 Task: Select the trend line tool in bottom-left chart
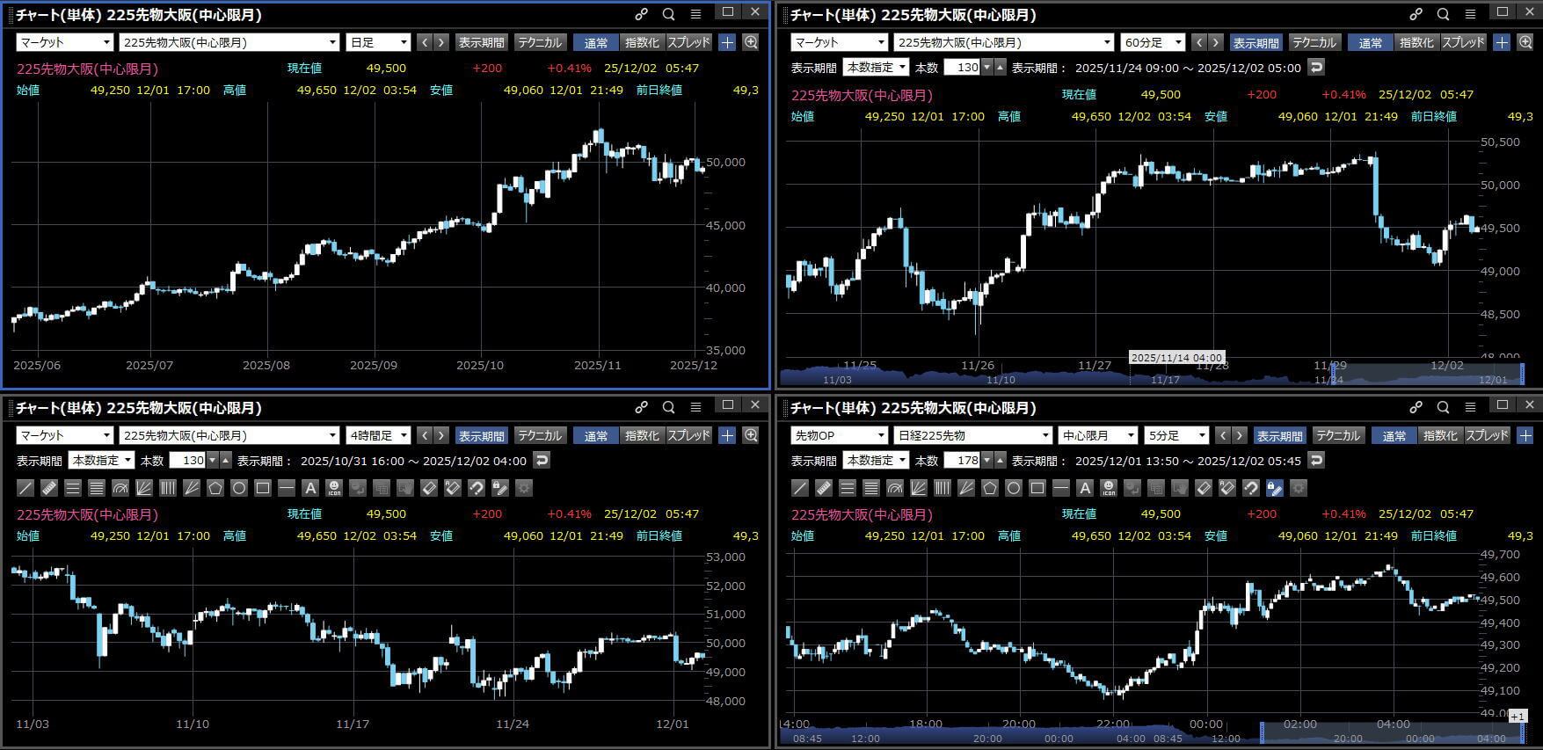coord(25,488)
